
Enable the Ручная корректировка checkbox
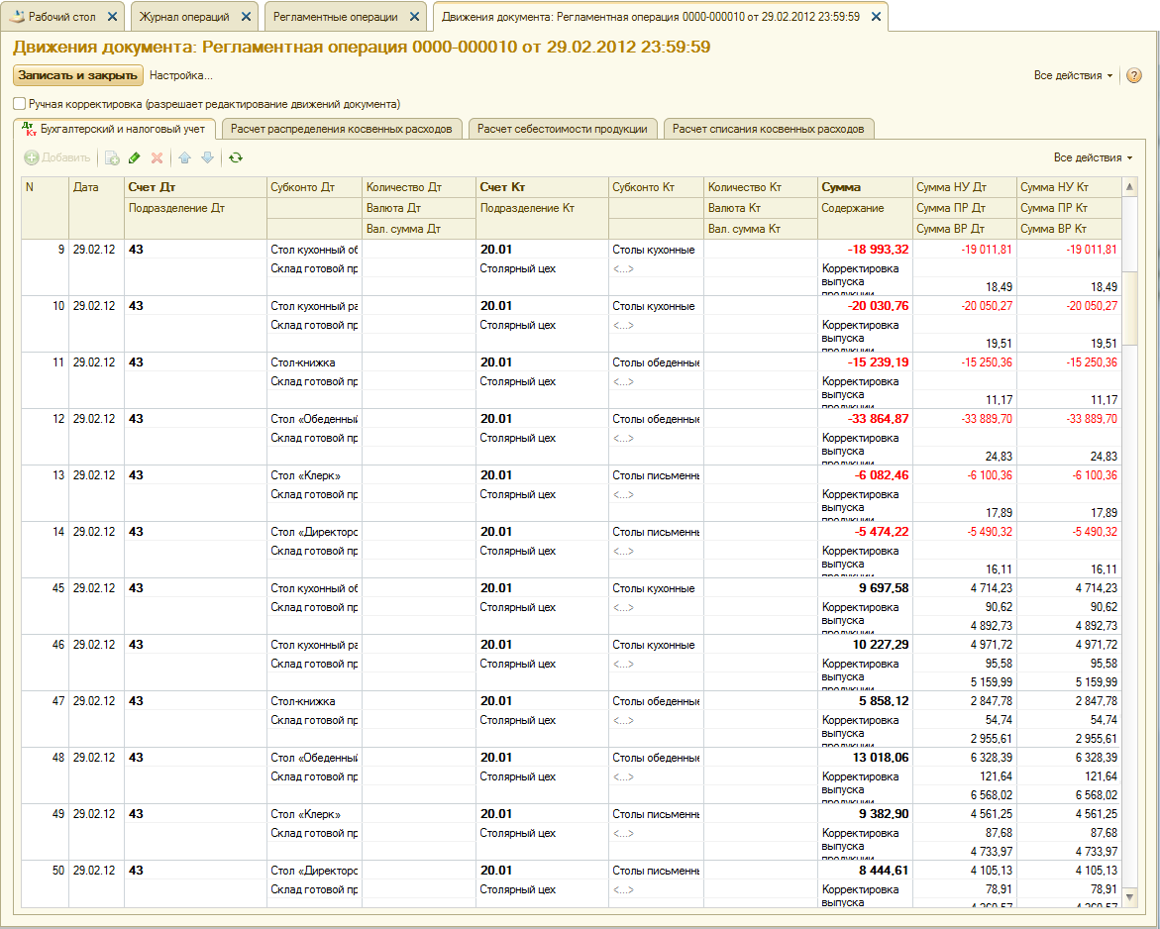[x=20, y=103]
